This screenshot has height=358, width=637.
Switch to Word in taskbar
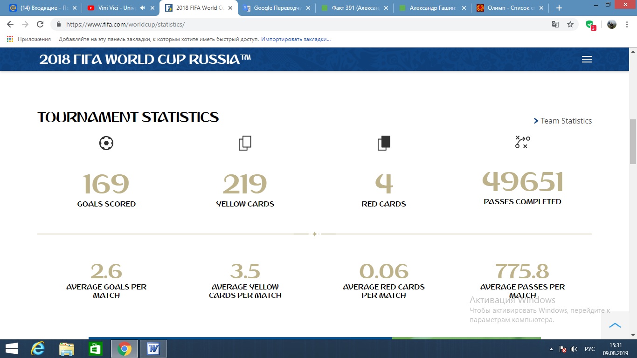click(x=153, y=349)
